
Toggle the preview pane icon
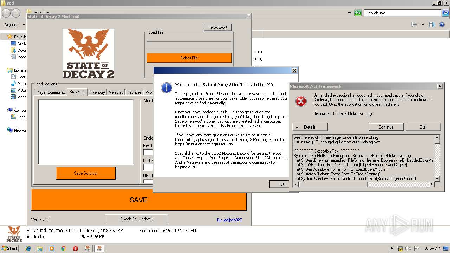(432, 25)
